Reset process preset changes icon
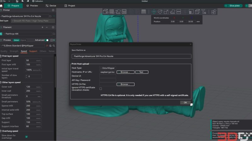Image resolution: width=252 pixels, height=141 pixels. 47,46
